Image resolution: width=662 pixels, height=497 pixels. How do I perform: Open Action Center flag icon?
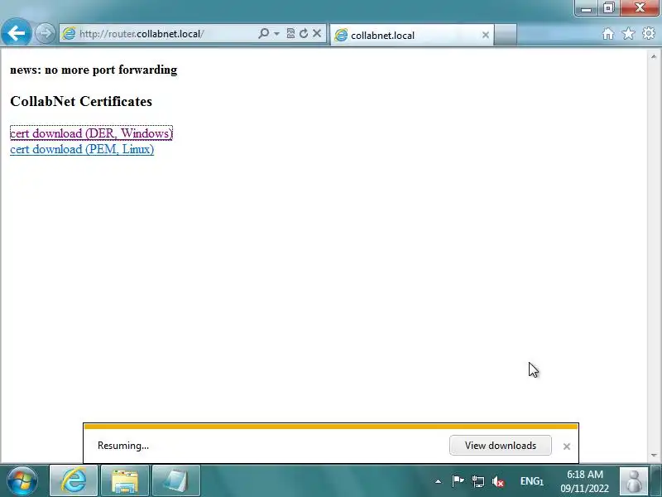(x=458, y=481)
